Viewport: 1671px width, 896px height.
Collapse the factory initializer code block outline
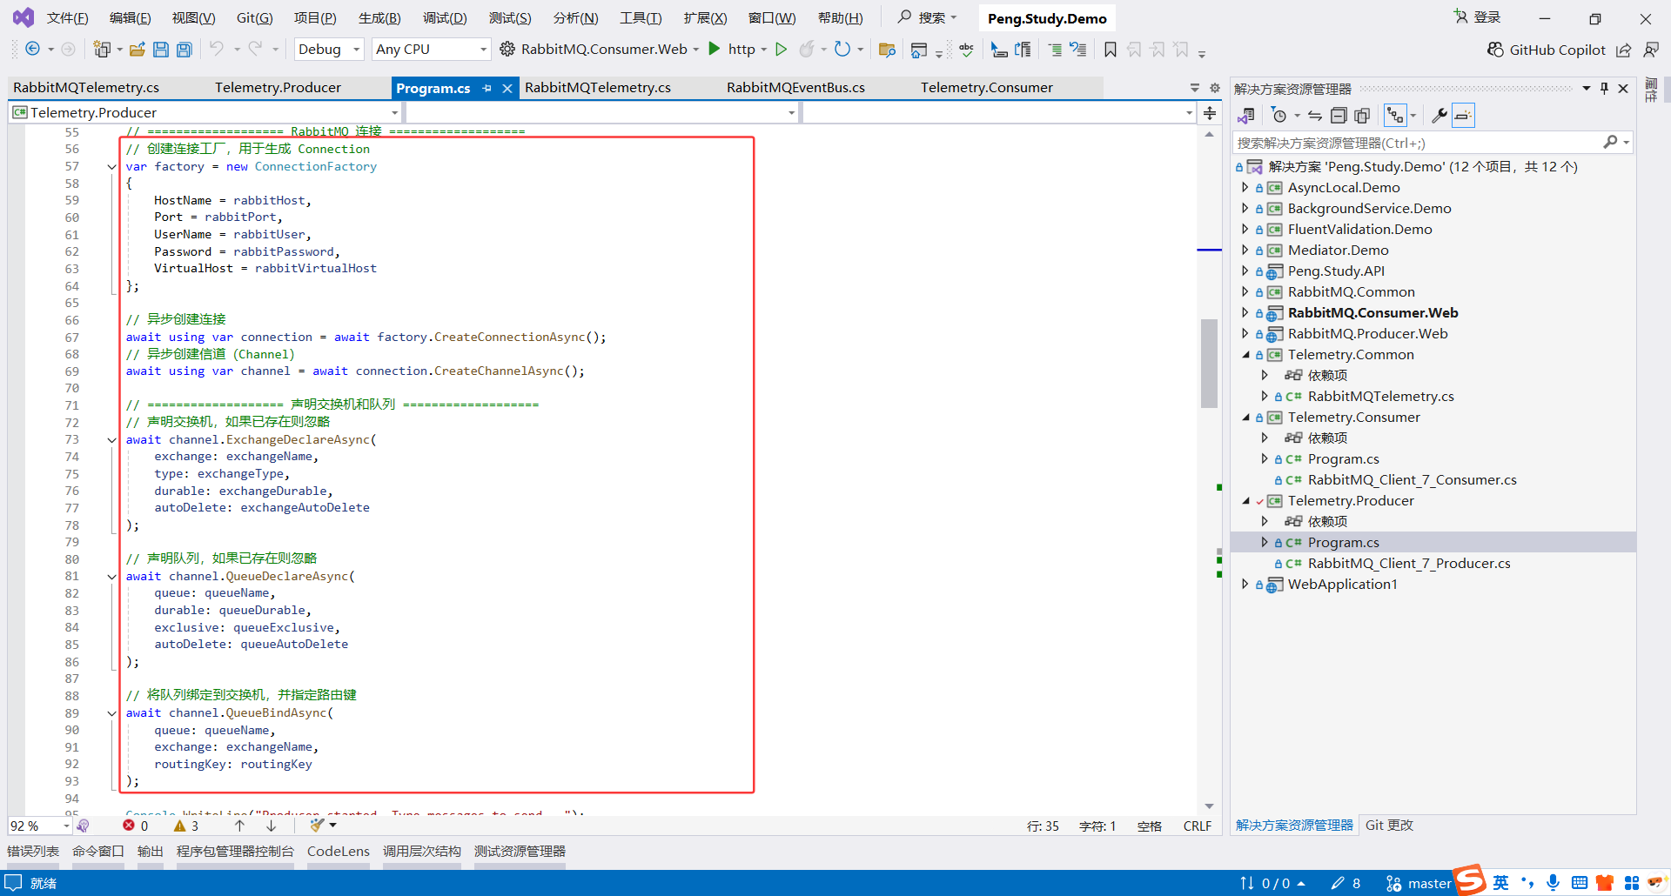111,167
